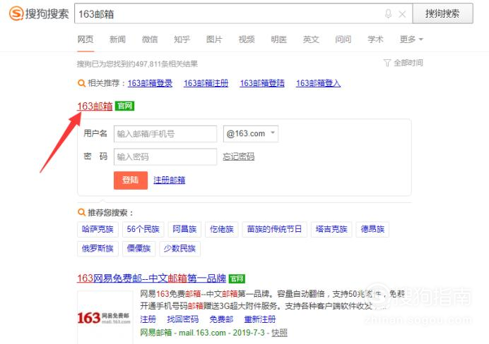
Task: Select suggested search 俄罗斯族
Action: tap(98, 249)
